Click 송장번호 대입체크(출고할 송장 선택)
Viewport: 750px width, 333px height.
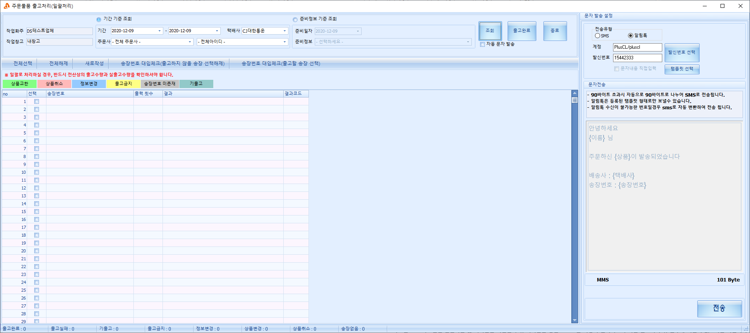[x=281, y=64]
